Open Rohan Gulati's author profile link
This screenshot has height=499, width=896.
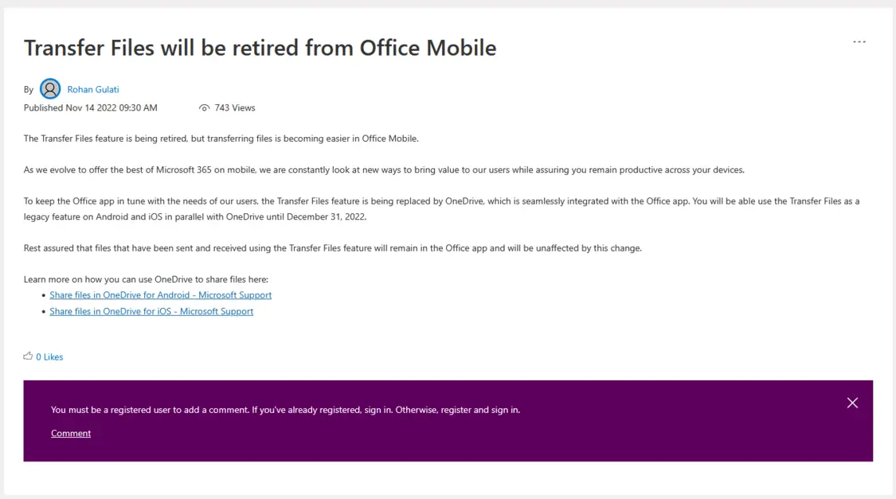click(x=93, y=90)
